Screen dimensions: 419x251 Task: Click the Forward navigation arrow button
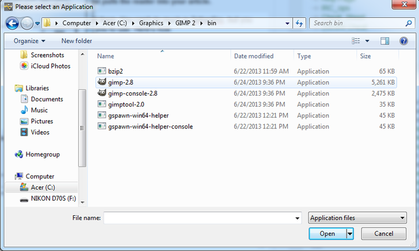(x=27, y=23)
